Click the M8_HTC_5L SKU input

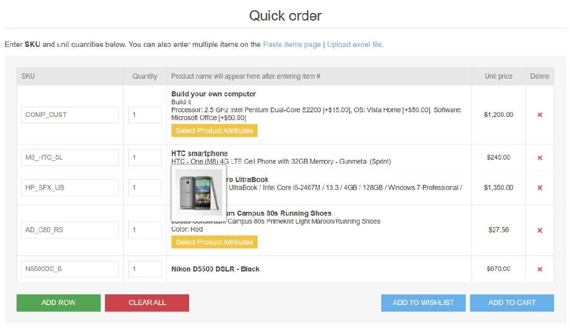point(70,157)
